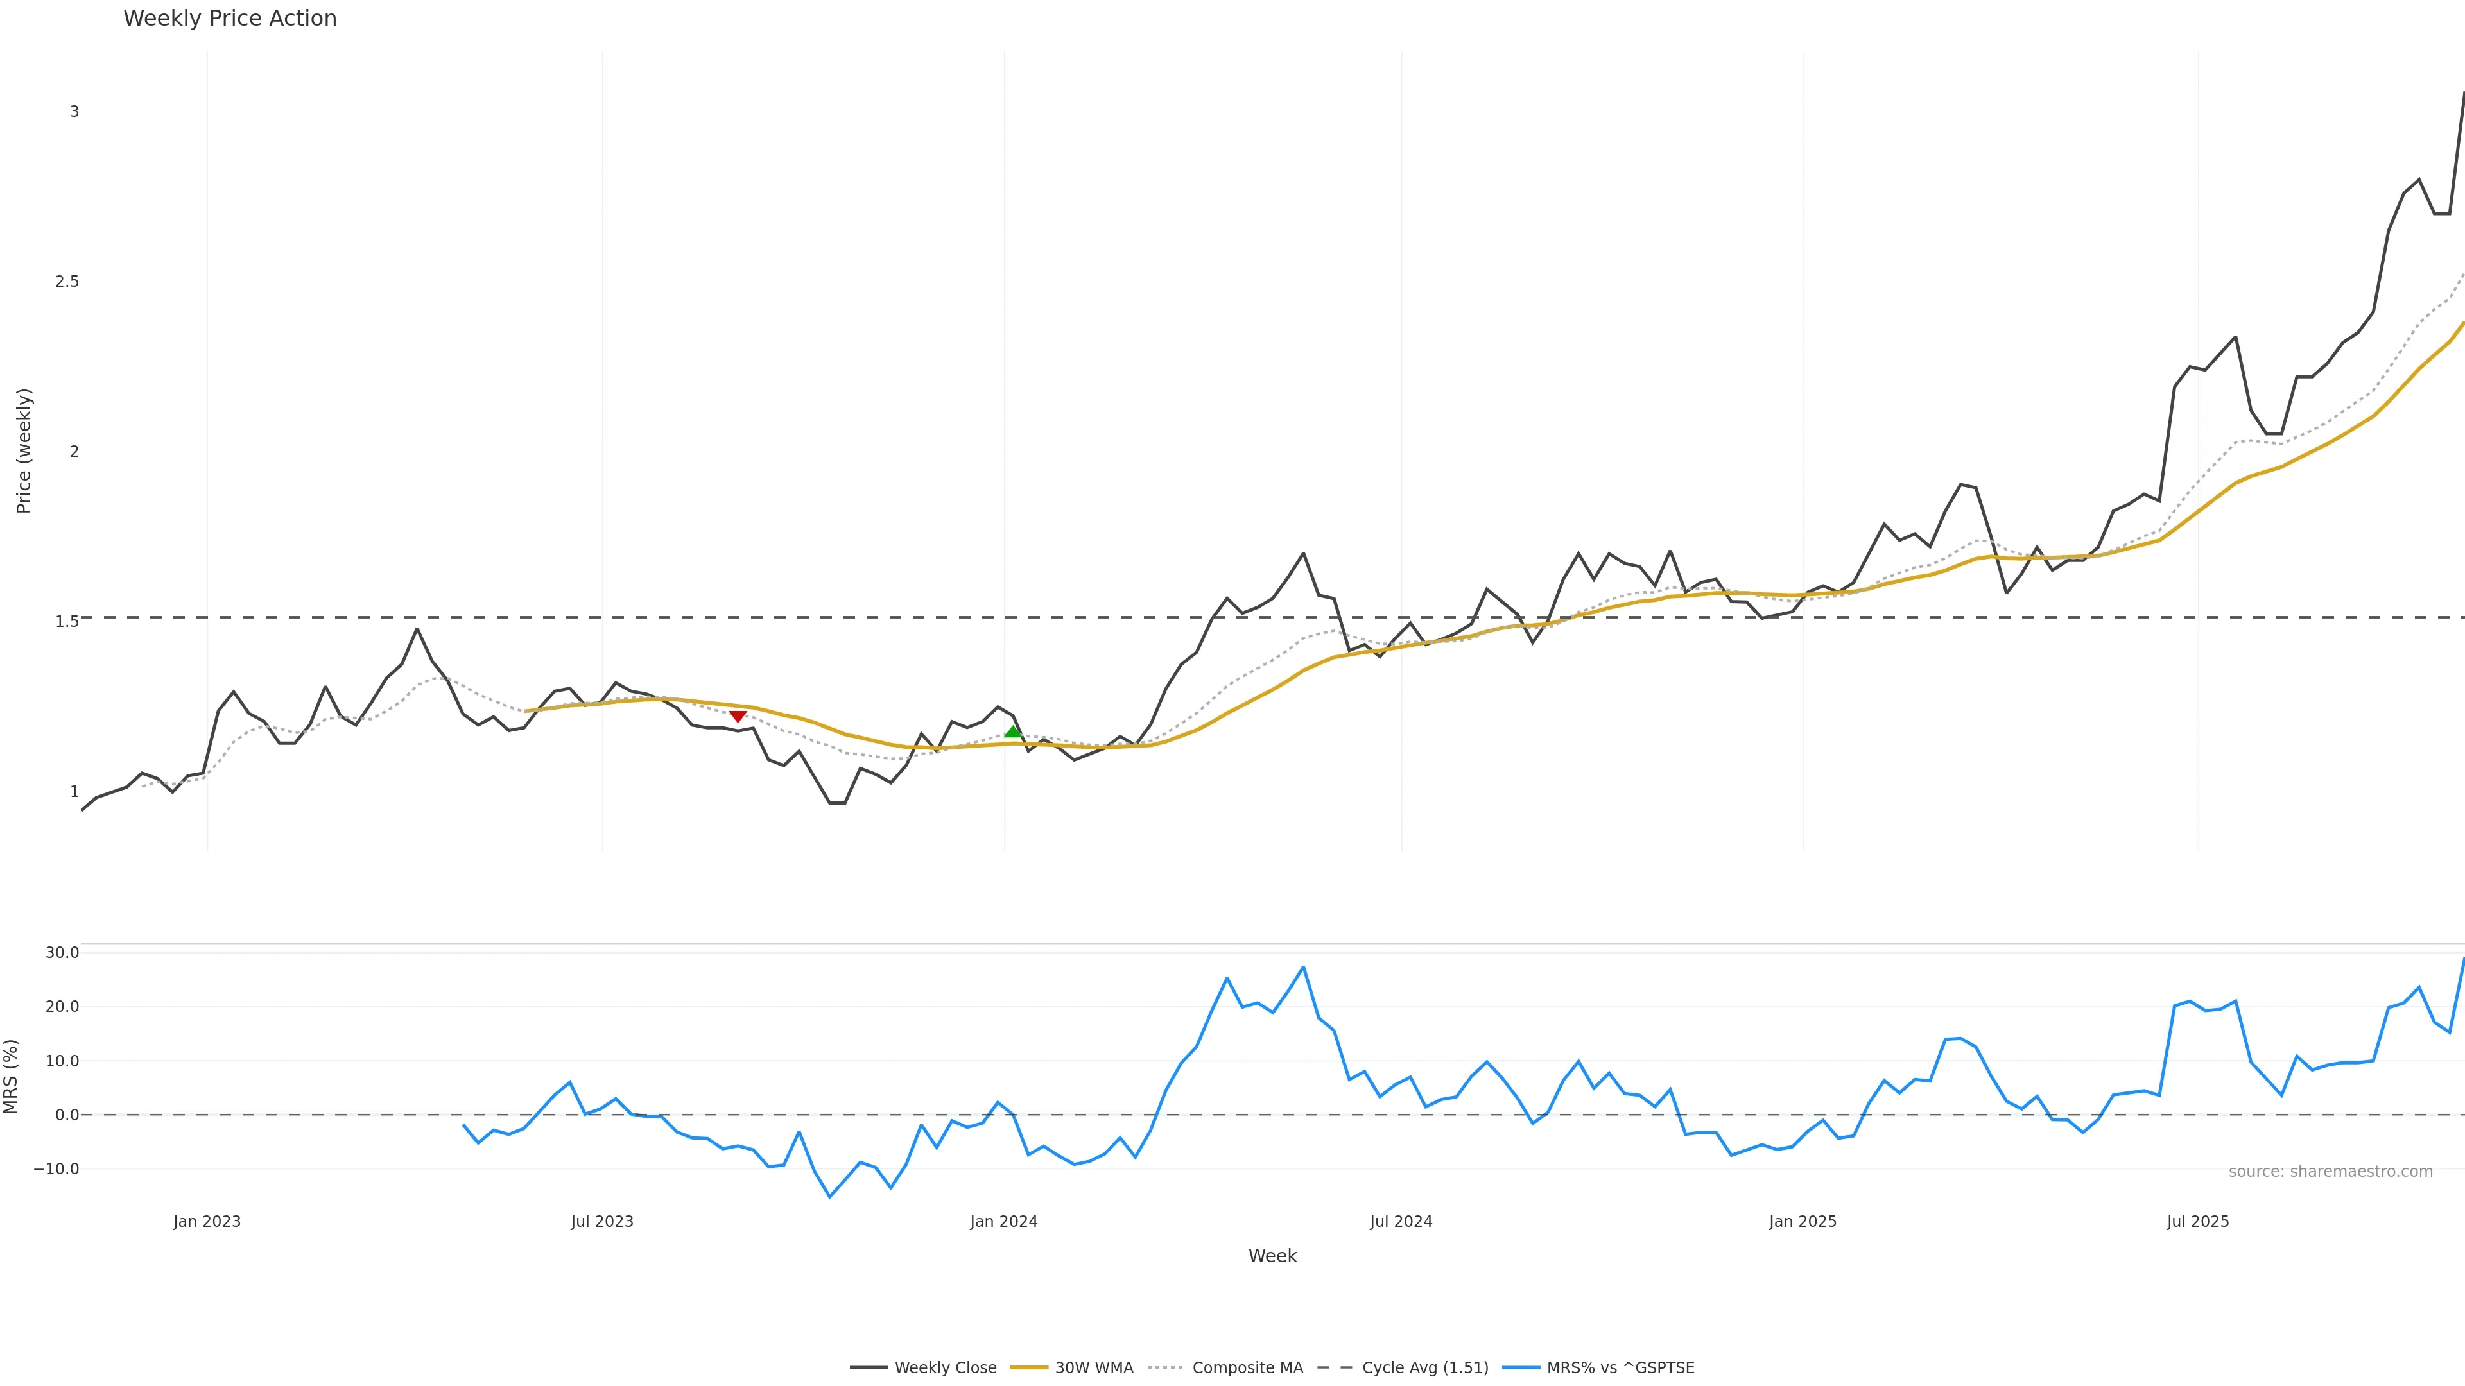Click the red down-triangle sell marker

pos(737,717)
